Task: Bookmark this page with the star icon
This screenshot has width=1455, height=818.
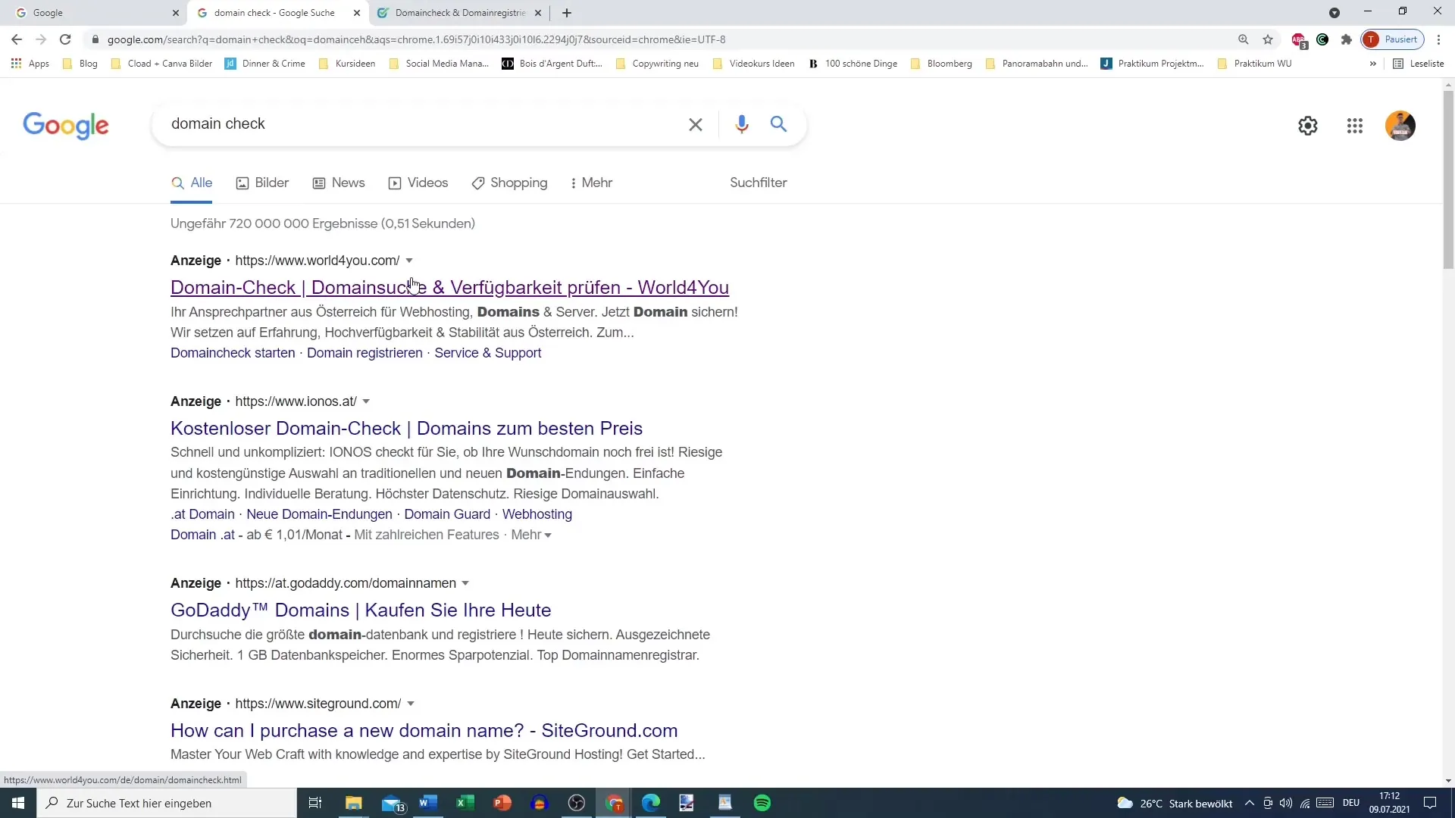Action: [1267, 39]
